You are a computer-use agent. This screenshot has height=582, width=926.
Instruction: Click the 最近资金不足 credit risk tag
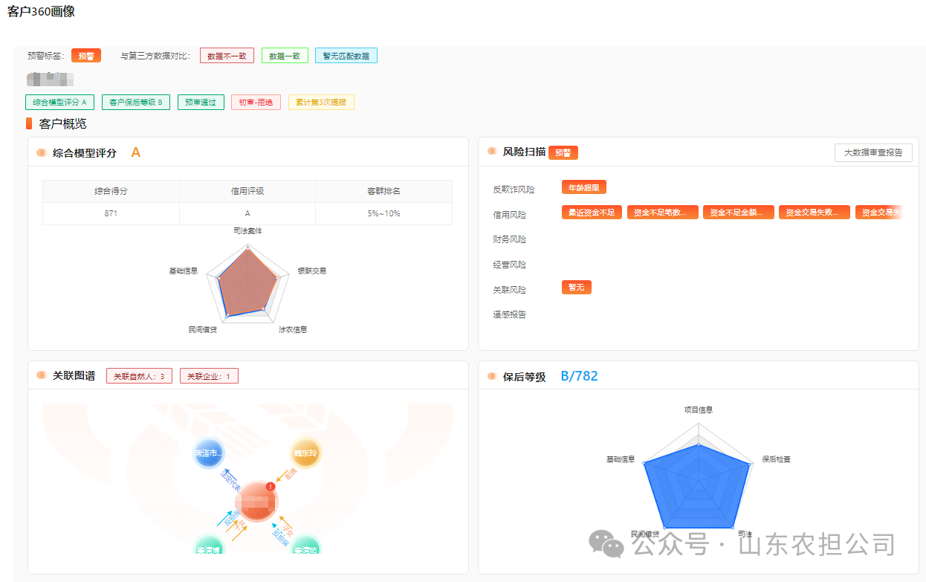click(592, 213)
